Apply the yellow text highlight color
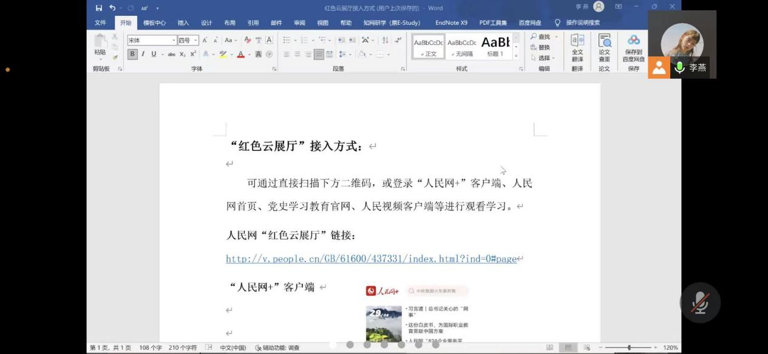Image resolution: width=768 pixels, height=354 pixels. coord(223,54)
